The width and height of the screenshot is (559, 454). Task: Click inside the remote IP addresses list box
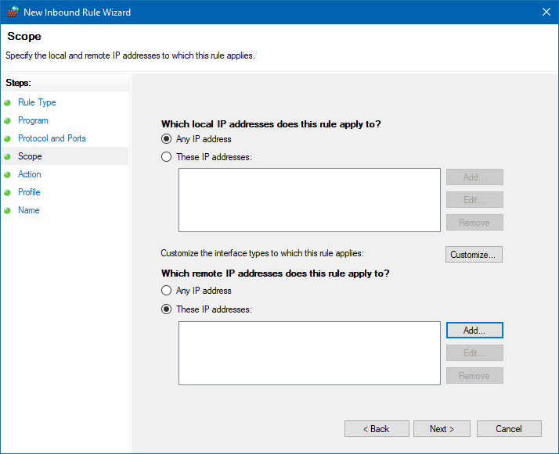click(x=309, y=352)
